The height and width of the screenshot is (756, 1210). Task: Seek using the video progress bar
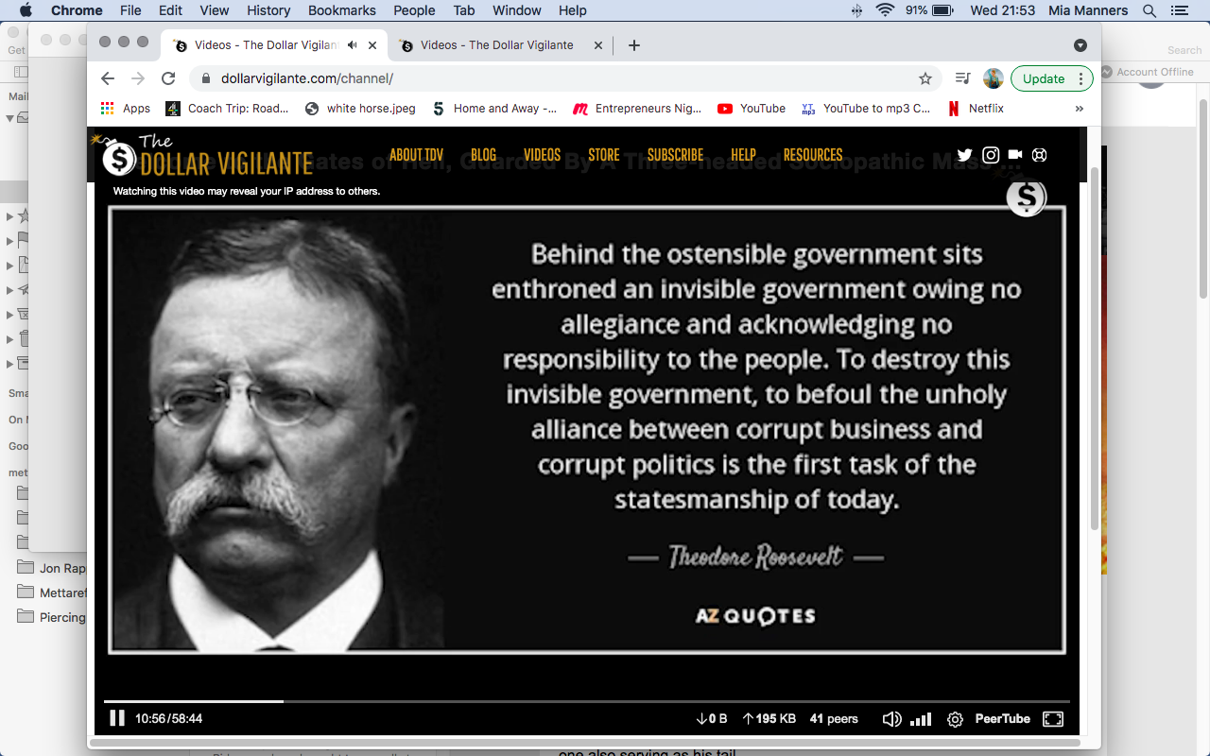586,701
